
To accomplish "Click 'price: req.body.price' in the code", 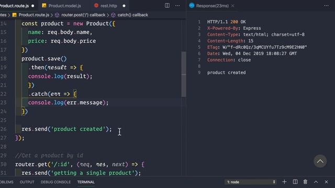I will click(62, 41).
